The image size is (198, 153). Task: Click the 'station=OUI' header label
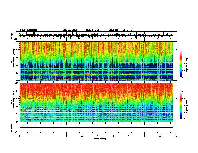(92, 30)
